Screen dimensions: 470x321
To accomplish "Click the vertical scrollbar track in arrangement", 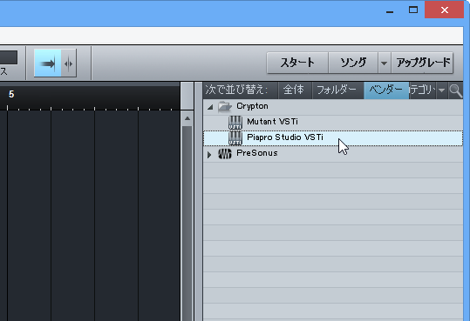I will click(x=187, y=223).
